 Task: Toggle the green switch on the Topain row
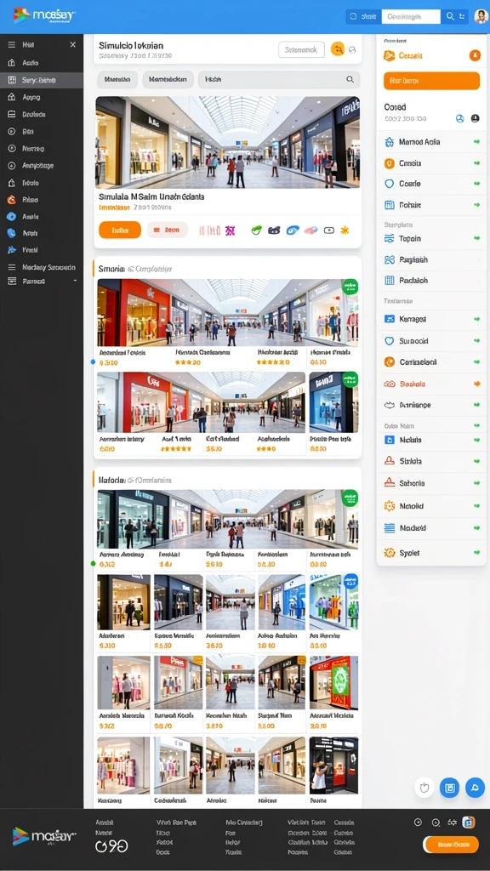476,239
